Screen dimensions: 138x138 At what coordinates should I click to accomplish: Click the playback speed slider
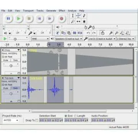point(18,39)
